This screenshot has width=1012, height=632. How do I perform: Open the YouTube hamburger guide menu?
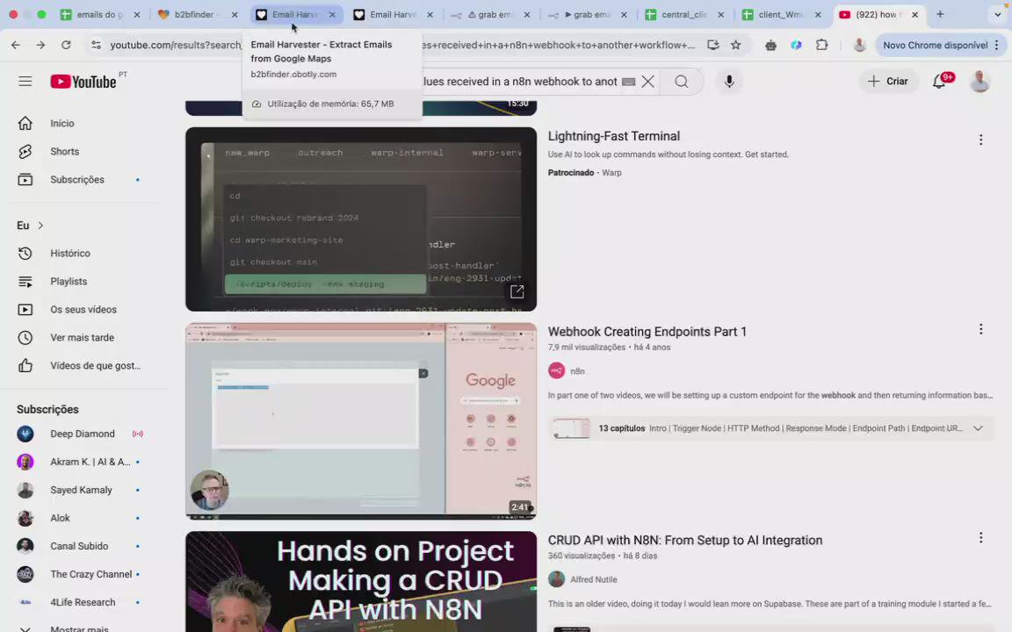click(25, 82)
